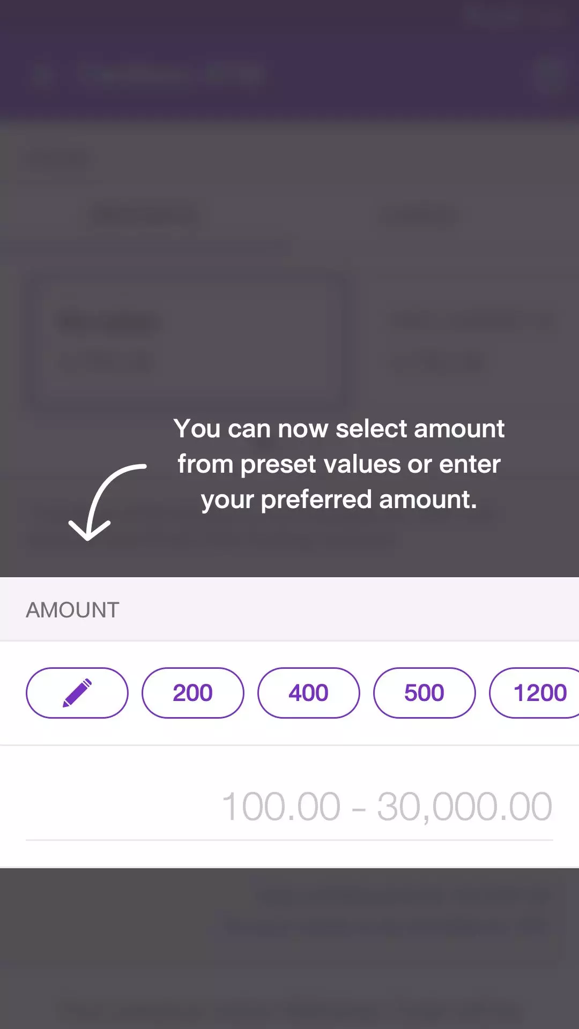Choose the 400 preset amount chip
Image resolution: width=579 pixels, height=1029 pixels.
[x=309, y=692]
